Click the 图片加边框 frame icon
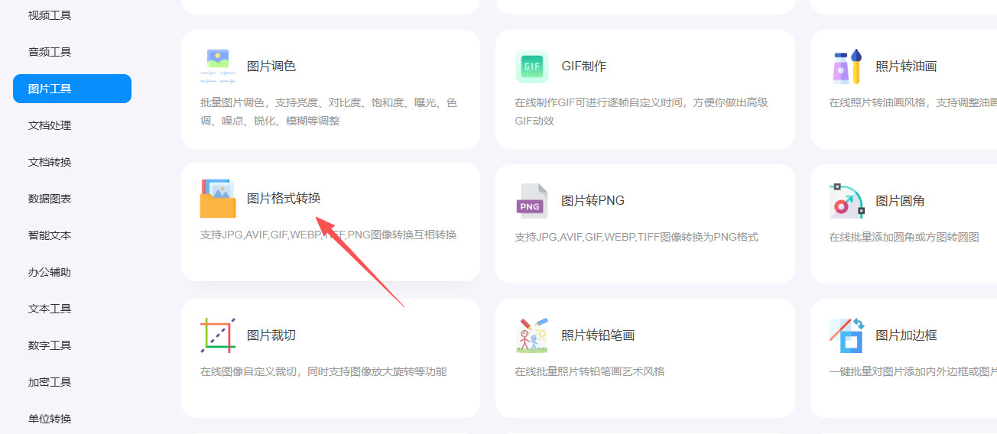997x434 pixels. 847,335
